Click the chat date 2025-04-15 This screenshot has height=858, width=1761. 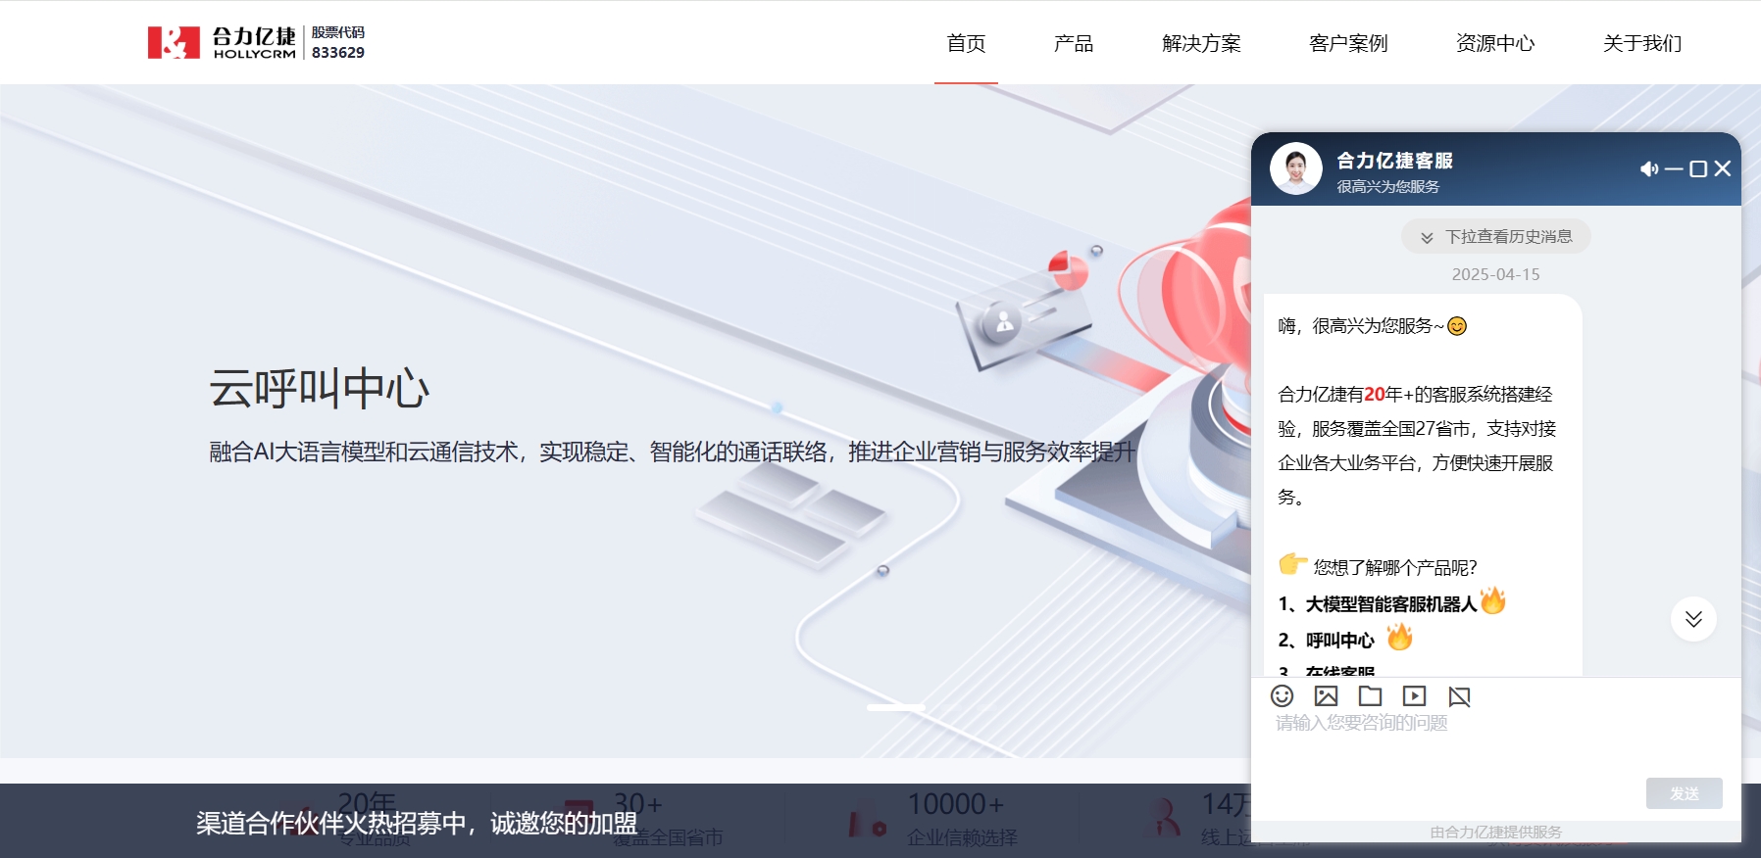coord(1496,274)
